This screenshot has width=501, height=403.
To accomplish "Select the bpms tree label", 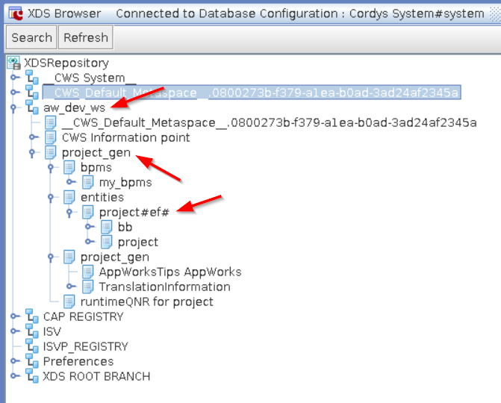I will (x=96, y=168).
